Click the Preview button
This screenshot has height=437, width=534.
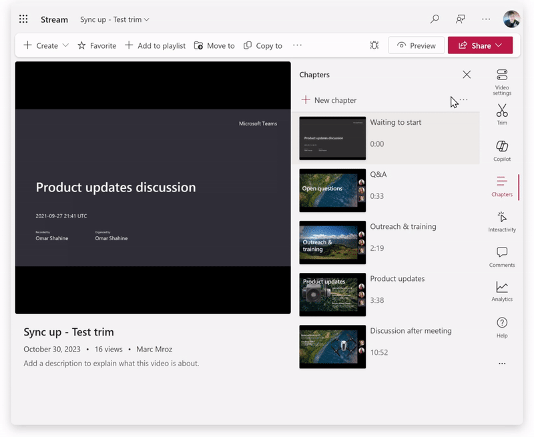[417, 45]
